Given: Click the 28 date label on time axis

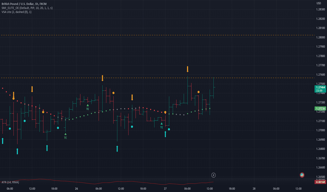Looking at the screenshot, I should coord(254,189).
